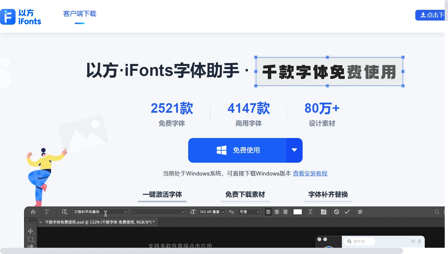The width and height of the screenshot is (448, 254).
Task: Switch to the 一键激活字体 tab
Action: (162, 195)
